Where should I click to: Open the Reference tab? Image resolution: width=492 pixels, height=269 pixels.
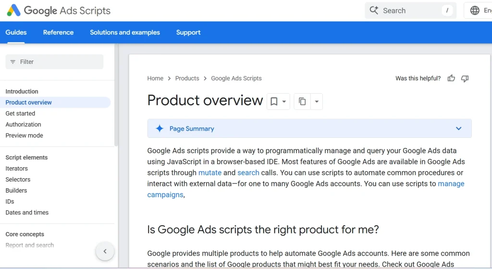point(58,32)
